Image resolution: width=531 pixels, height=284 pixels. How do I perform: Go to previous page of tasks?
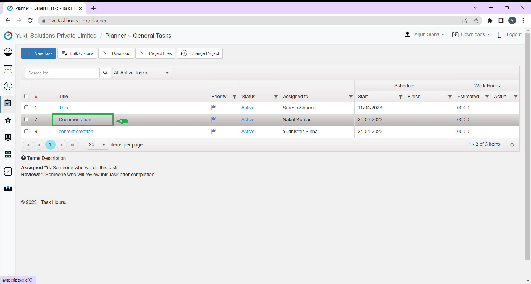(x=39, y=145)
